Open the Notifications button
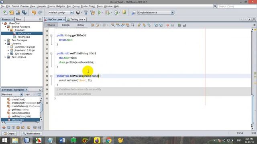Viewport: 257px width, 144px height. tap(32, 134)
